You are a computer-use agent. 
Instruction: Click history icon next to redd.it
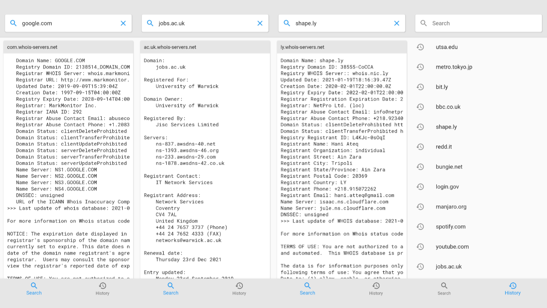click(420, 147)
